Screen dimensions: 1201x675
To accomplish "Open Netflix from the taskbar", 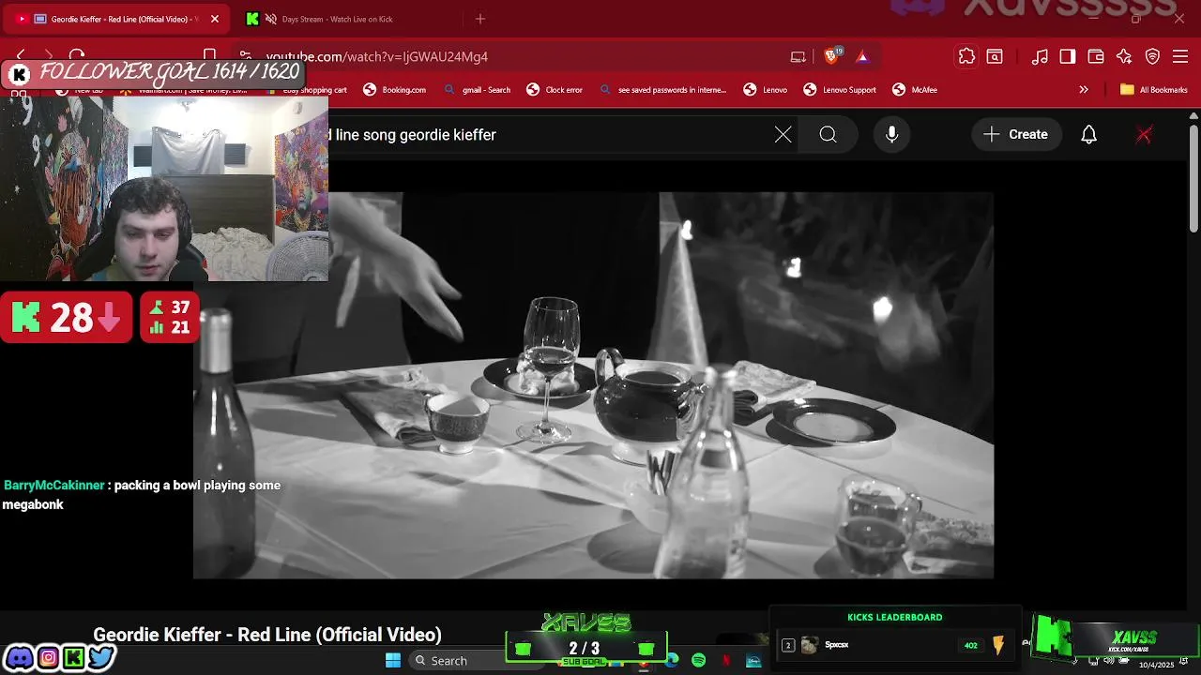I will [x=726, y=660].
